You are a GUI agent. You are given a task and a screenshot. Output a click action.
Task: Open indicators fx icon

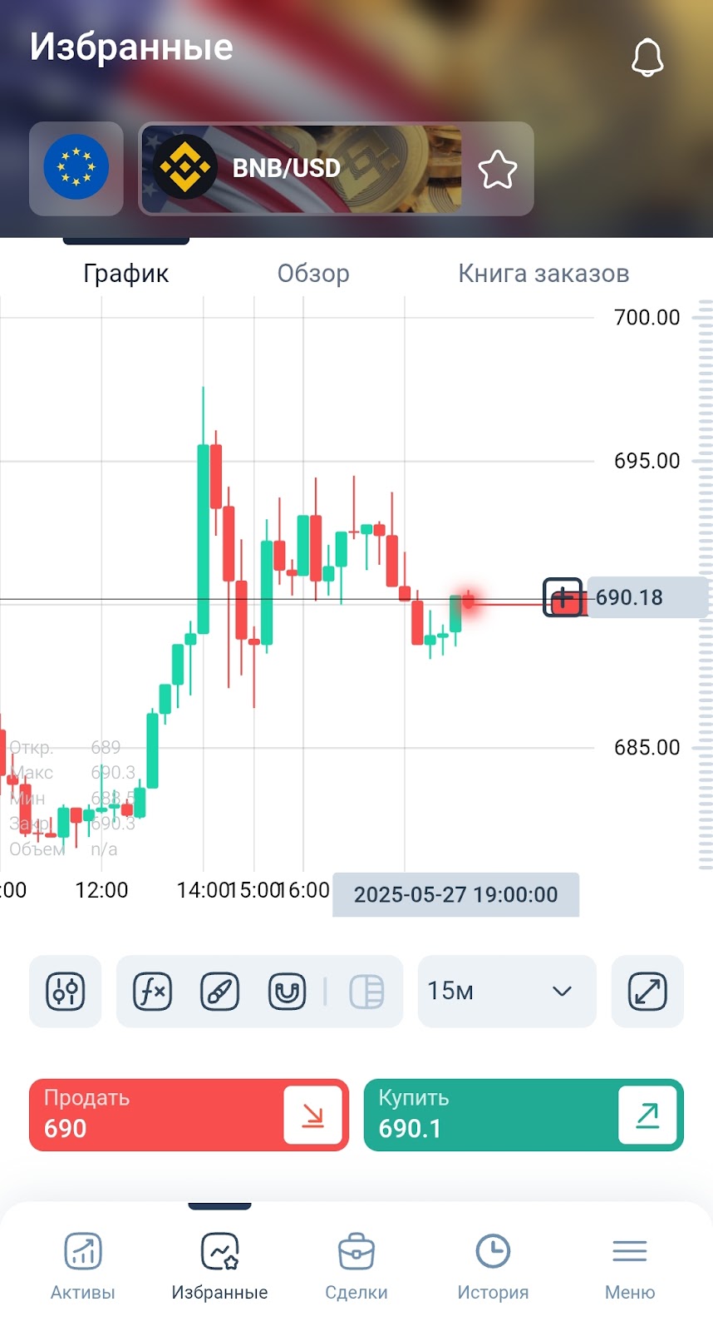pos(153,991)
